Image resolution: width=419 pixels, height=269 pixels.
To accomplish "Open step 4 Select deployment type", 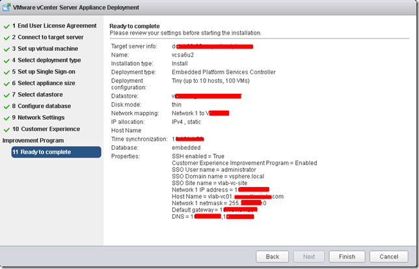I will [46, 60].
